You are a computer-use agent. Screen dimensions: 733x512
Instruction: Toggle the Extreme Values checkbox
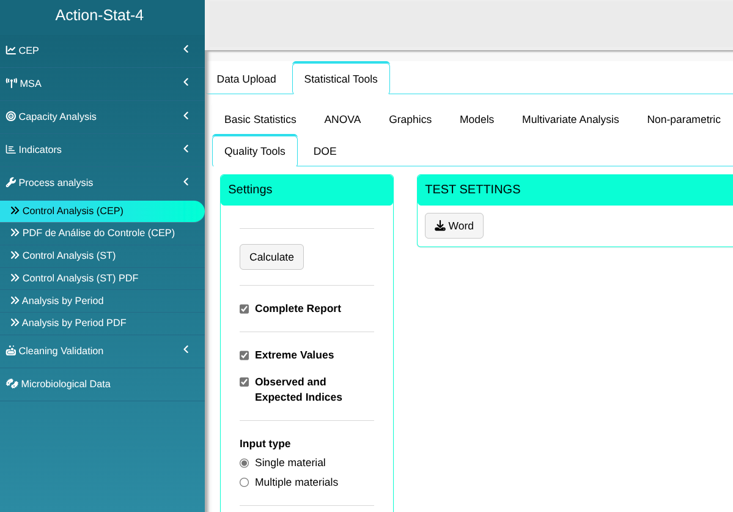pos(245,355)
